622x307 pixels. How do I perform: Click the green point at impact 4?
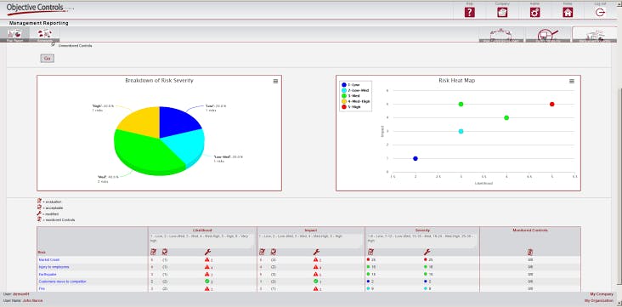(506, 117)
